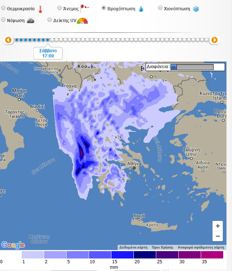Screen dimensions: 232x271
Task: Click Αναφορά σφάλματος χάρτη link
Action: click(x=200, y=247)
